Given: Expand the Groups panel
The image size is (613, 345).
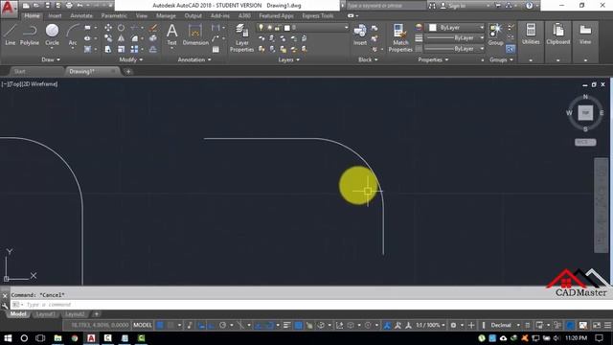Looking at the screenshot, I should [501, 59].
